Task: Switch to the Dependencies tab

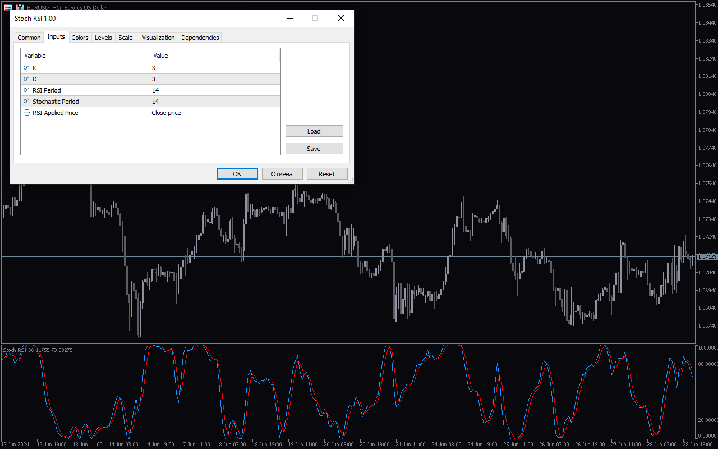Action: [x=200, y=38]
